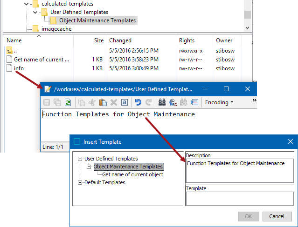Click the folder tree scrollbar down arrow
The width and height of the screenshot is (298, 227).
(x=247, y=28)
